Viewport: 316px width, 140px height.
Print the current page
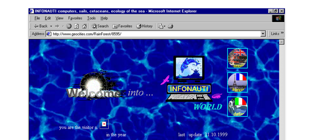[x=170, y=26]
